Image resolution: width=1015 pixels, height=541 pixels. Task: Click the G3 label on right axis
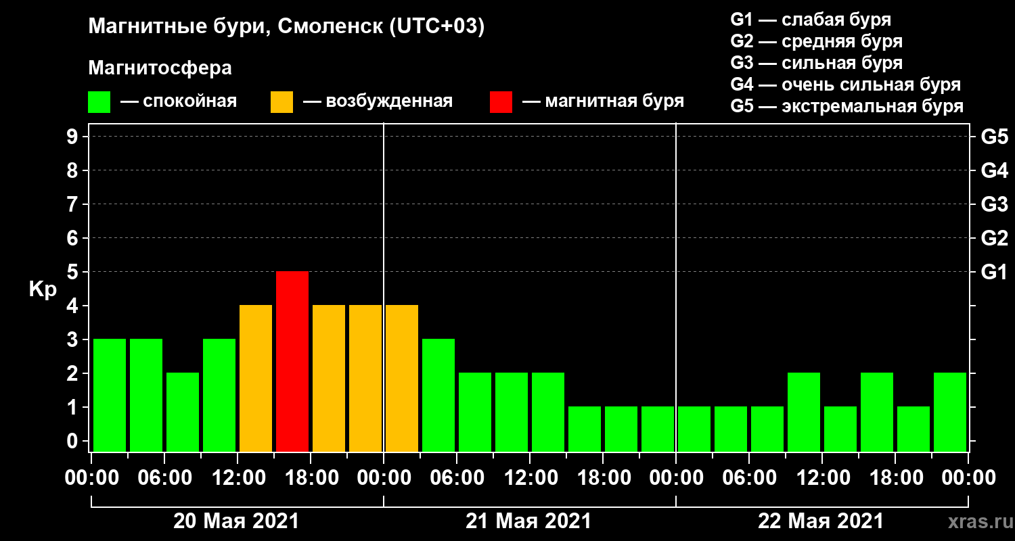tap(995, 204)
